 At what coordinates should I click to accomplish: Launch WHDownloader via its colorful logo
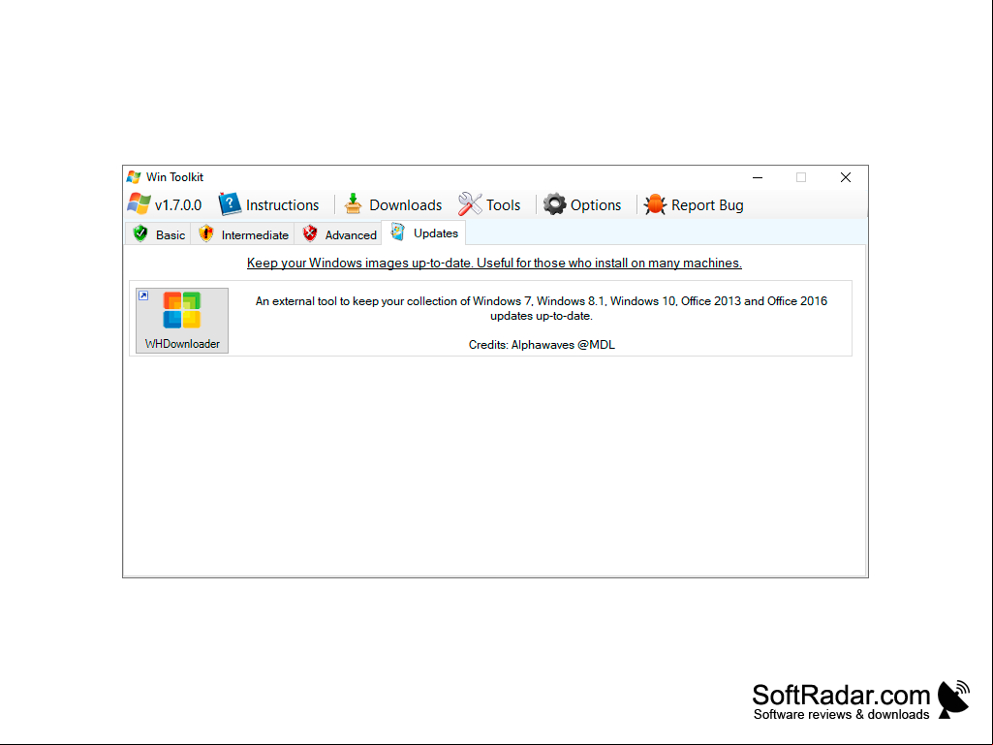(182, 310)
